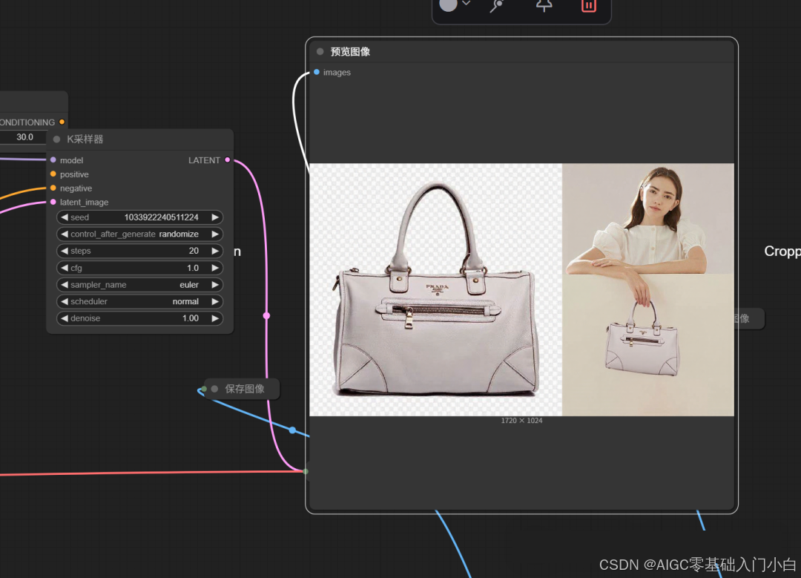The width and height of the screenshot is (801, 578).
Task: Open the sampler_name euler combo
Action: click(139, 285)
